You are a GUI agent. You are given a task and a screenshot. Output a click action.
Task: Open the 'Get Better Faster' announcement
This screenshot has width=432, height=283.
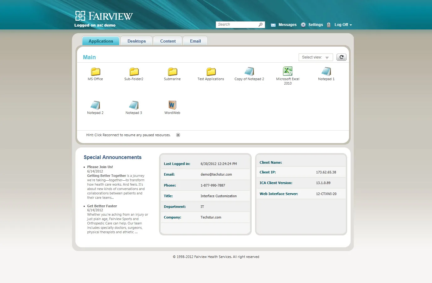tap(102, 206)
